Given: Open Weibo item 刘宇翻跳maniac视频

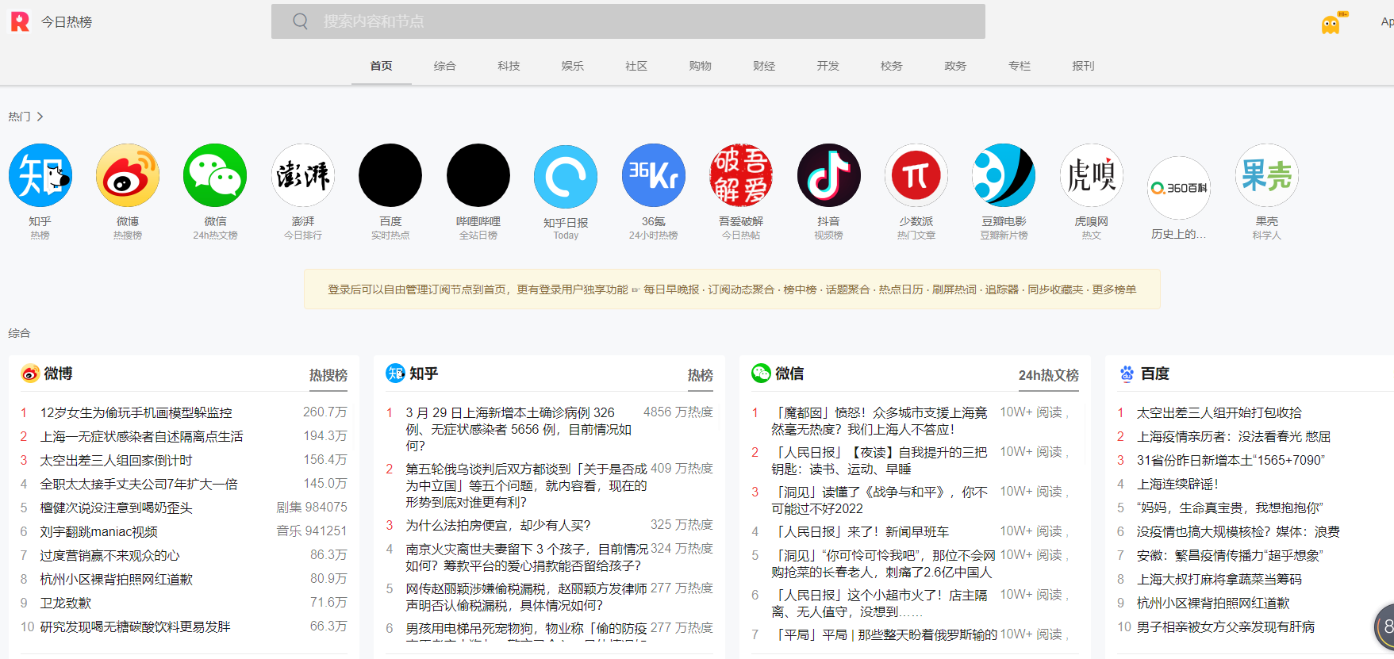Looking at the screenshot, I should pyautogui.click(x=99, y=531).
